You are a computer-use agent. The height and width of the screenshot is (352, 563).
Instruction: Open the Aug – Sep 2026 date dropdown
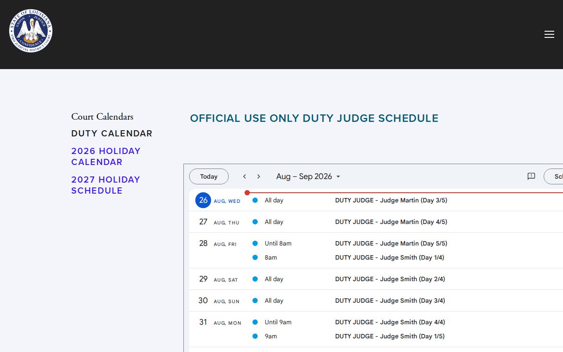click(x=308, y=176)
